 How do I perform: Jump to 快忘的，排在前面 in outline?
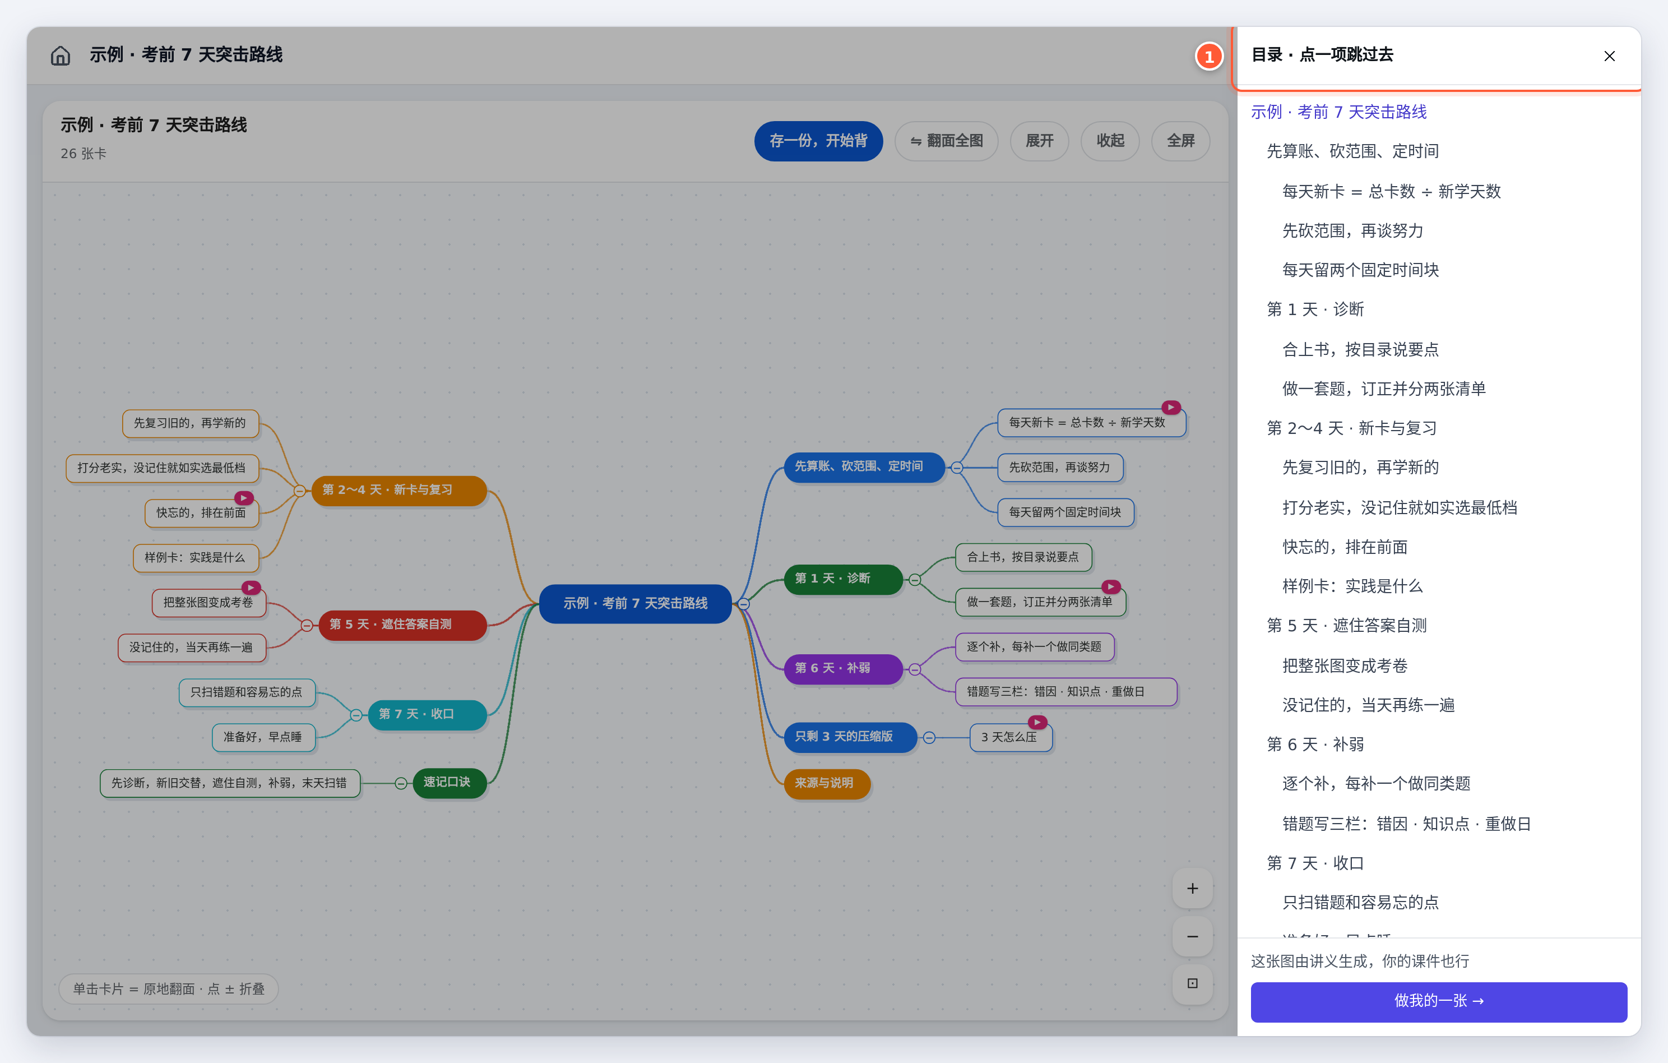[x=1345, y=547]
